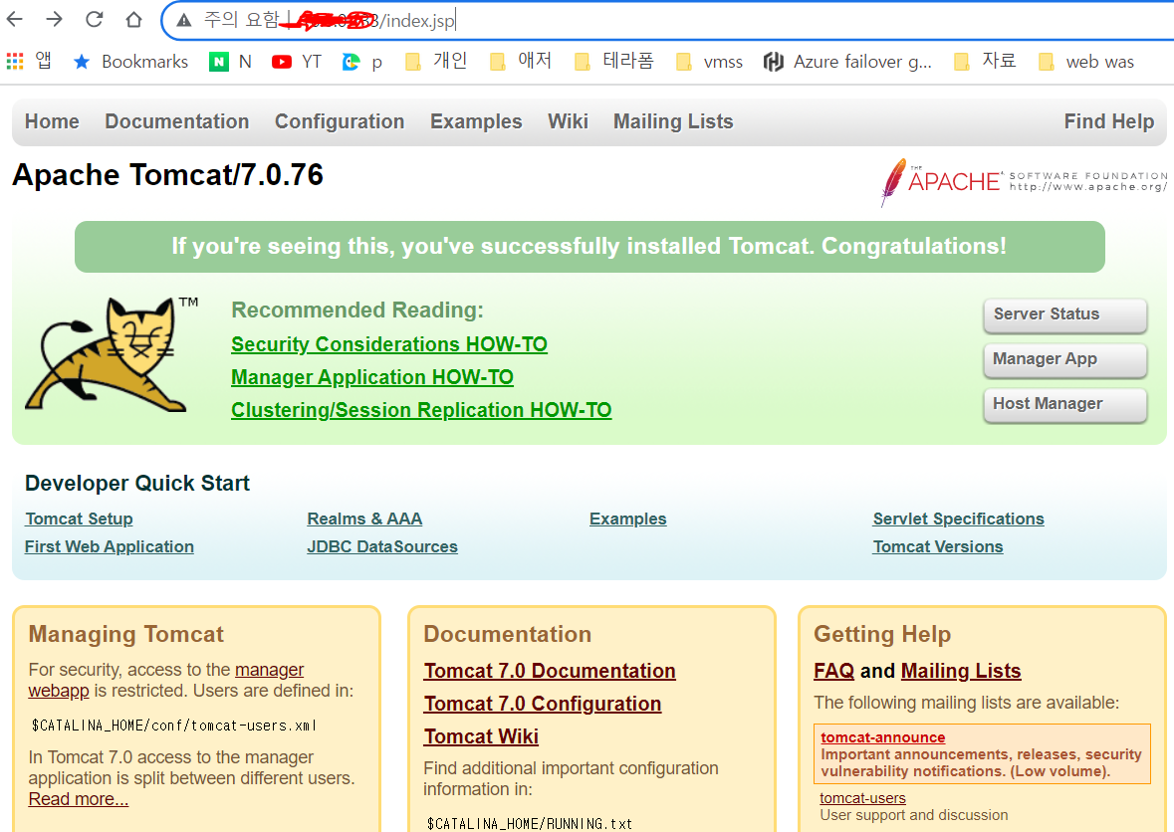Open the Tomcat 7.0 Configuration link
The height and width of the screenshot is (832, 1174).
(542, 704)
